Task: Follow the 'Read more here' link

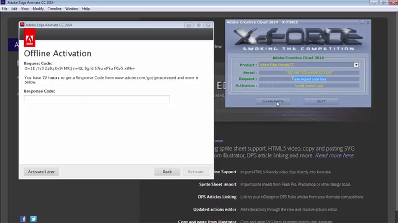Action: point(334,155)
